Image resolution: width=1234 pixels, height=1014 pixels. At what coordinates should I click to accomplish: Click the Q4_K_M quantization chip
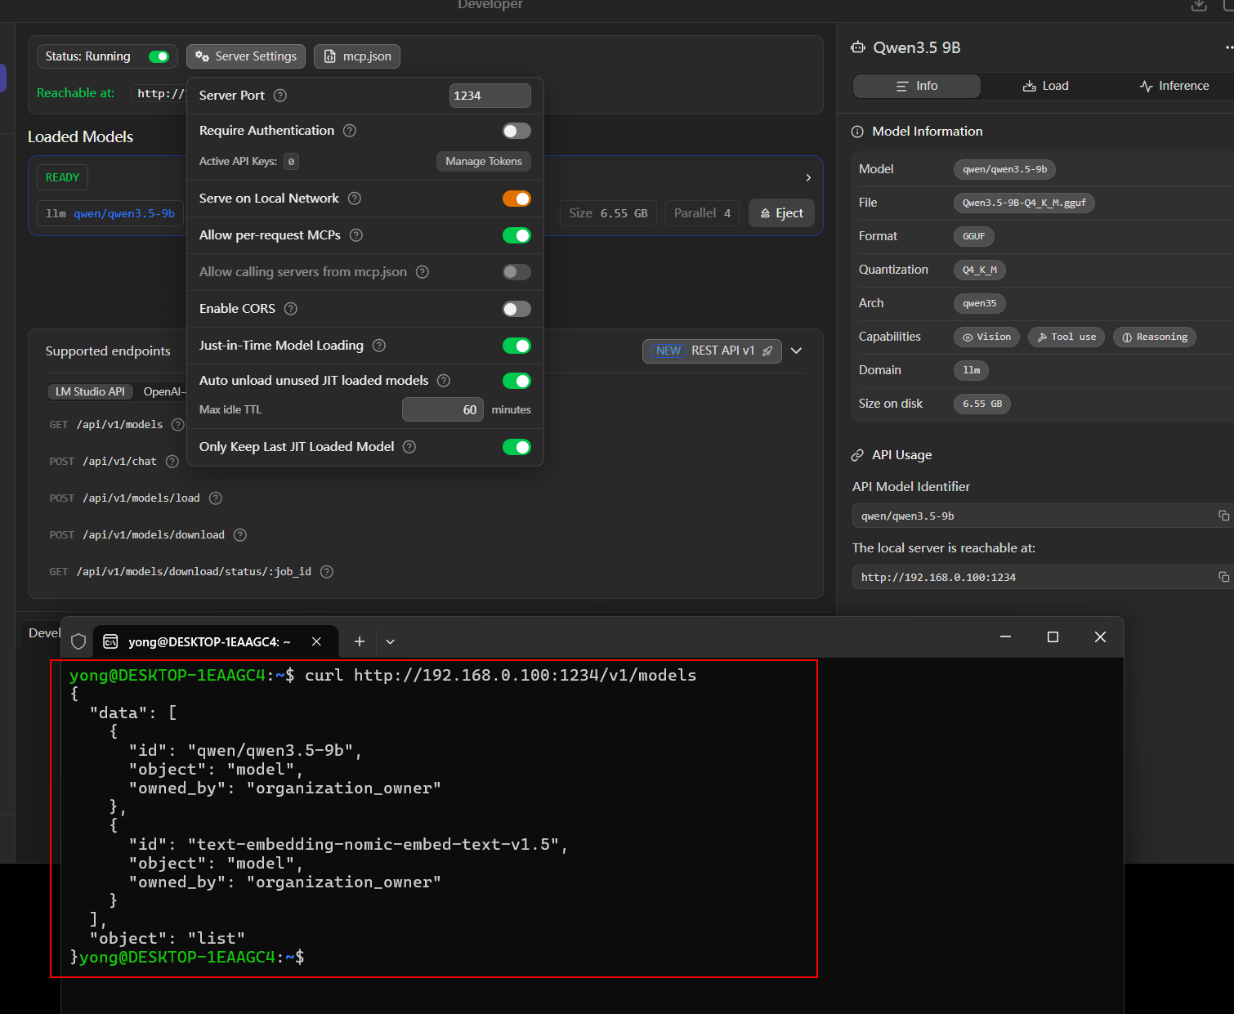pos(980,270)
